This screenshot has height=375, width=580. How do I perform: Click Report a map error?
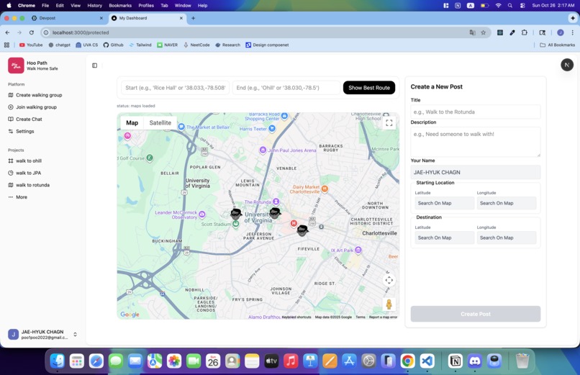383,317
